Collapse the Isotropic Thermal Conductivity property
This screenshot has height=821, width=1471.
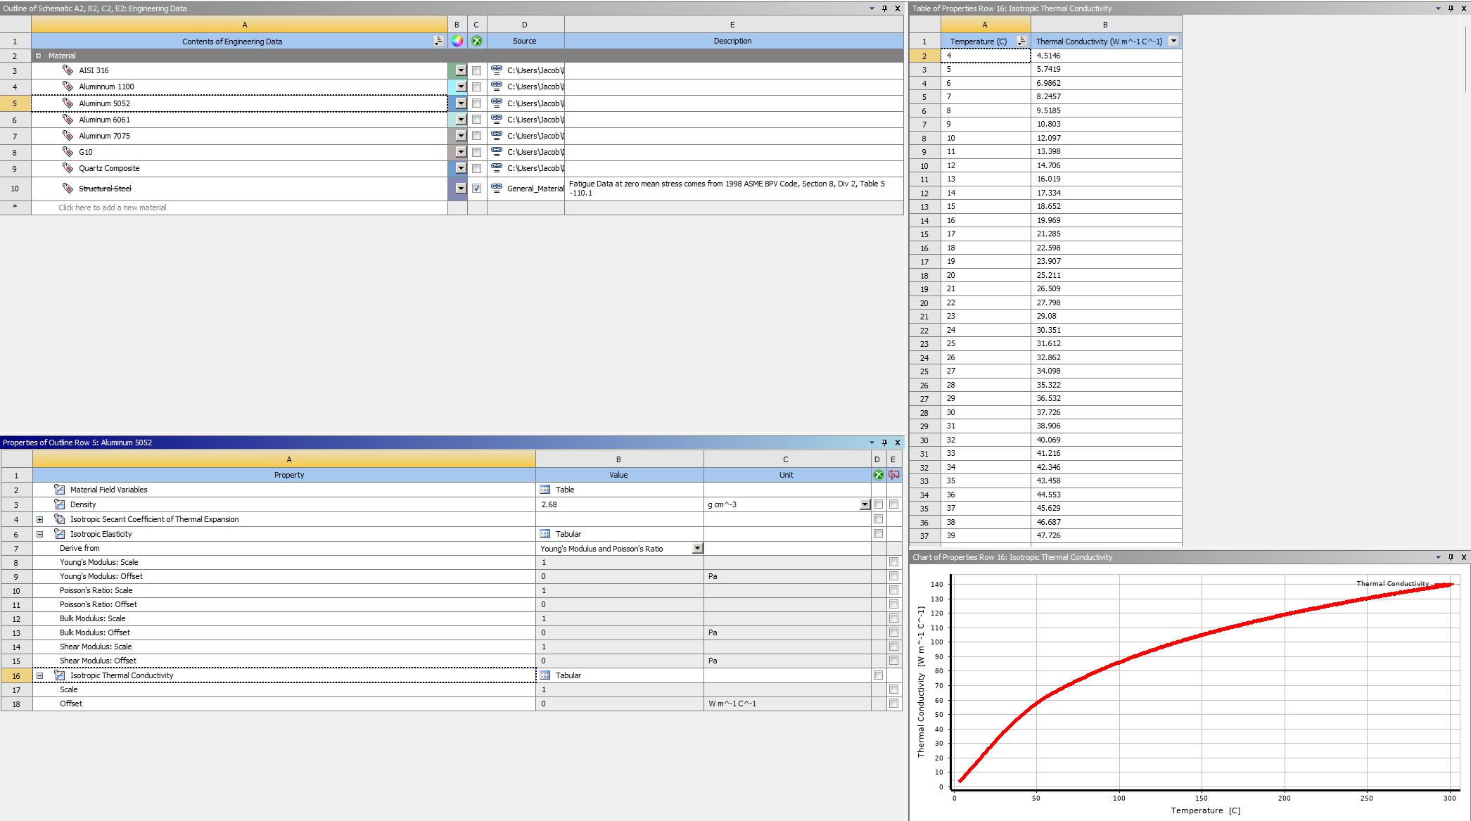coord(40,675)
